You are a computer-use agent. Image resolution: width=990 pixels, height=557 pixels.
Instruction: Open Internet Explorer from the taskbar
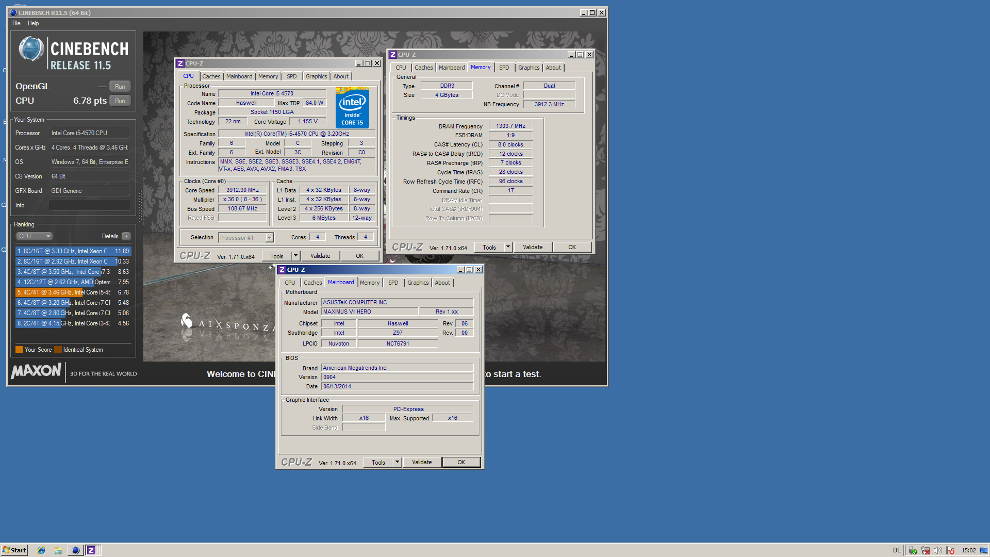(x=41, y=550)
